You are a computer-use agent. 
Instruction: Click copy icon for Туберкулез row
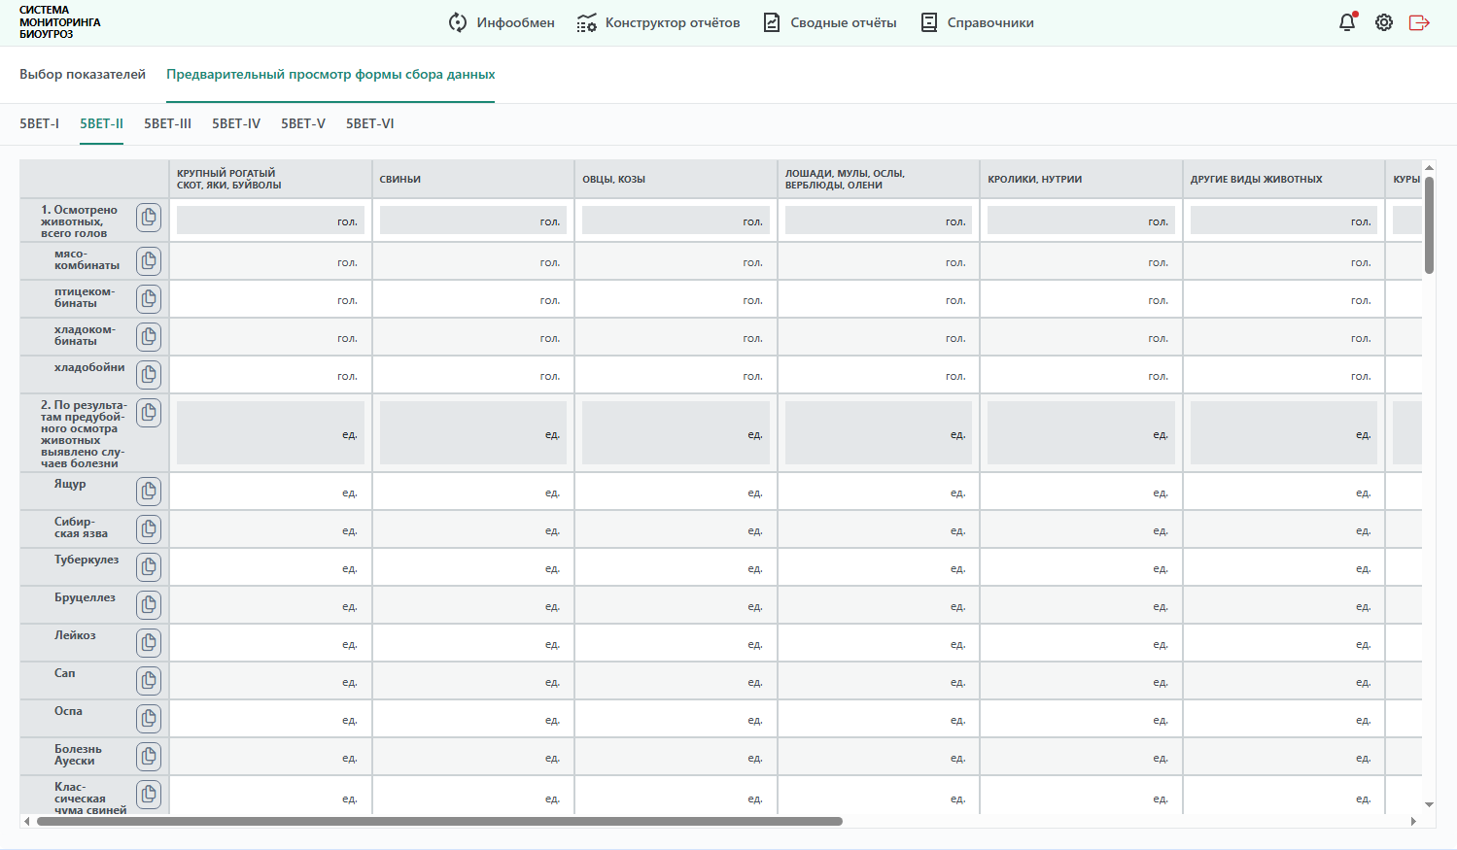[x=149, y=567]
